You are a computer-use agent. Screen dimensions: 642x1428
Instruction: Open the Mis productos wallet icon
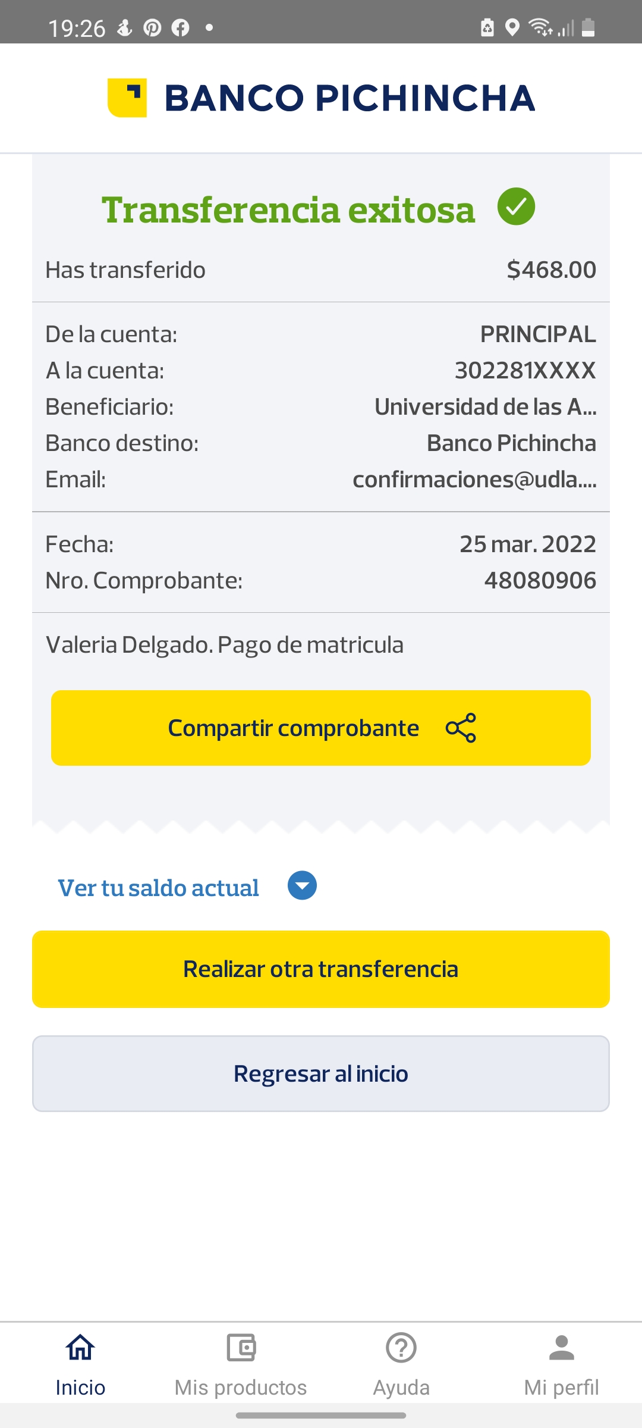241,1347
